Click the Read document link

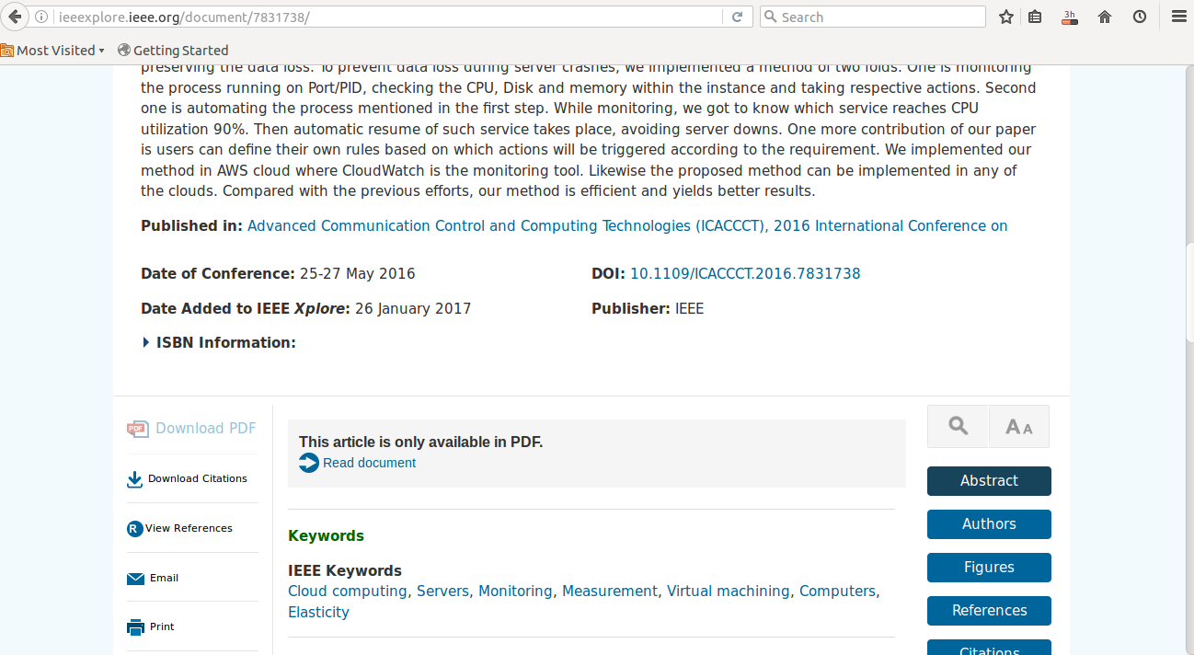(x=368, y=462)
